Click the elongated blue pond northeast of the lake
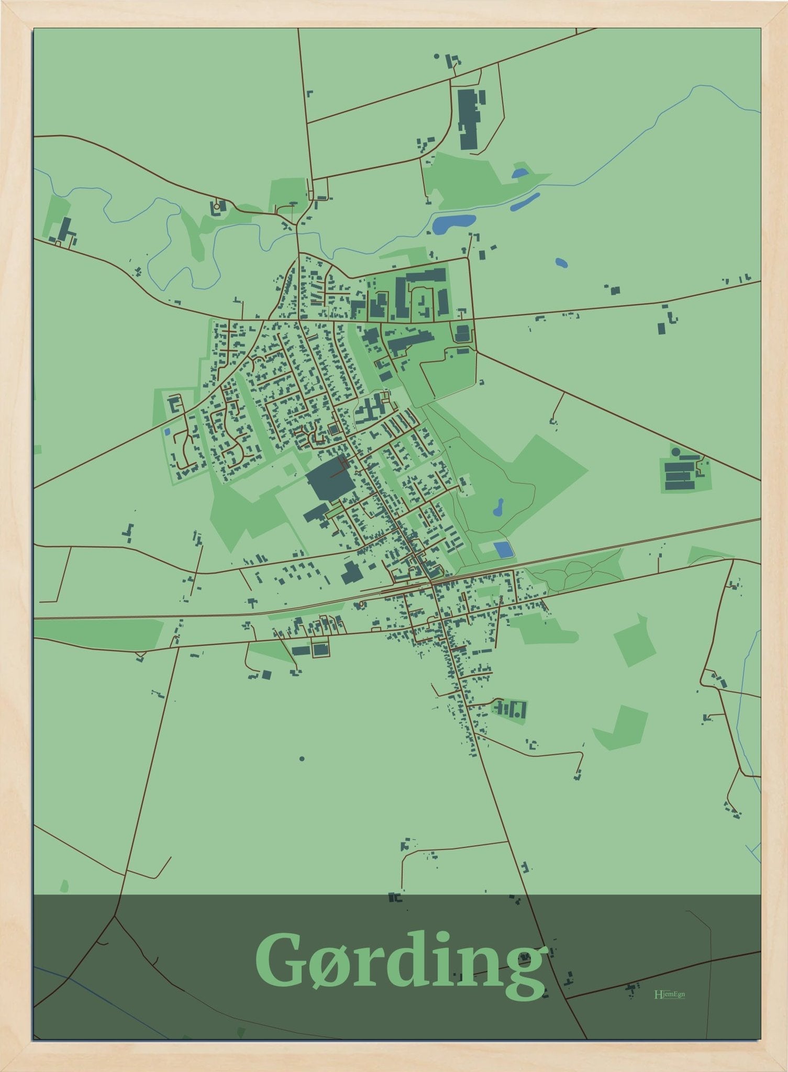The width and height of the screenshot is (788, 1072). [525, 202]
